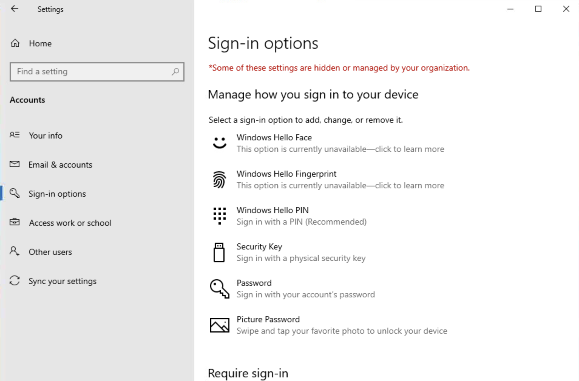Click the search magnifier icon
Image resolution: width=579 pixels, height=381 pixels.
click(x=175, y=72)
